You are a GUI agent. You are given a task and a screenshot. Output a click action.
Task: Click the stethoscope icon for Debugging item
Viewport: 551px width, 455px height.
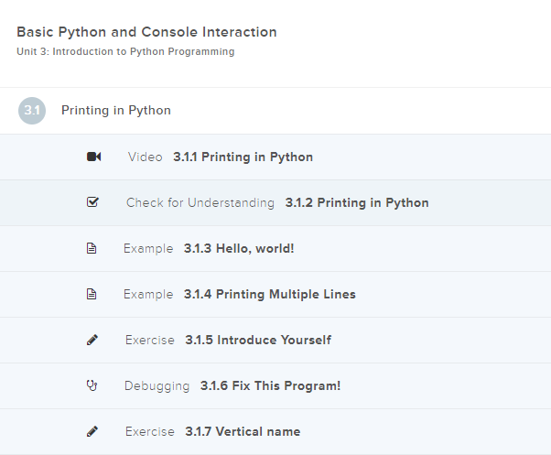92,385
